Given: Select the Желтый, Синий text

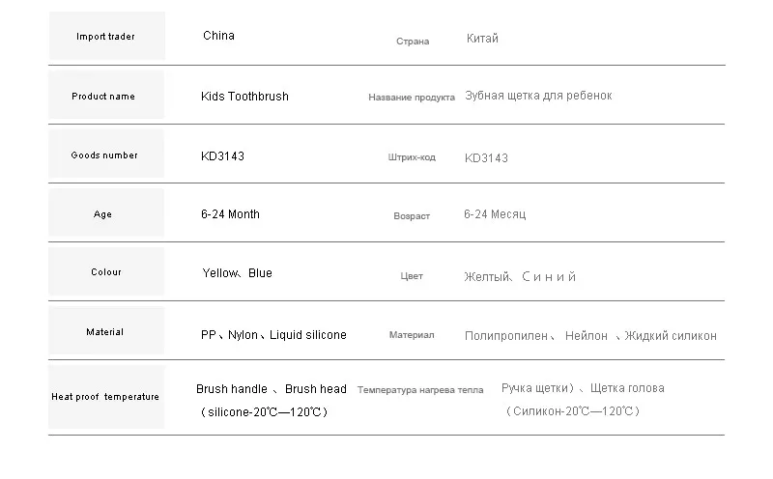Looking at the screenshot, I should click(520, 277).
